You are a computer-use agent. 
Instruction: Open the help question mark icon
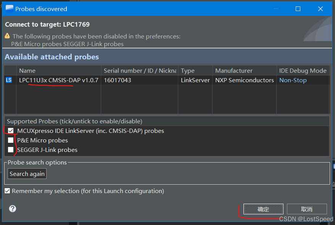[x=13, y=209]
